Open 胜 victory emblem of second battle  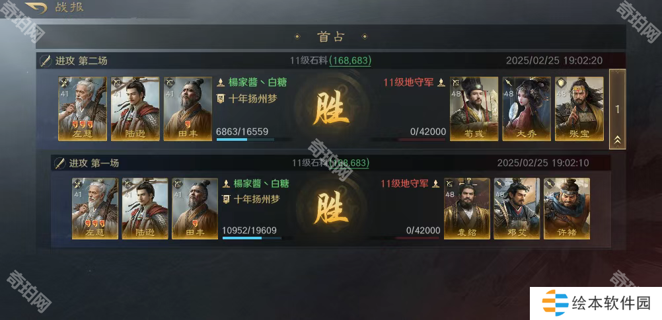331,109
